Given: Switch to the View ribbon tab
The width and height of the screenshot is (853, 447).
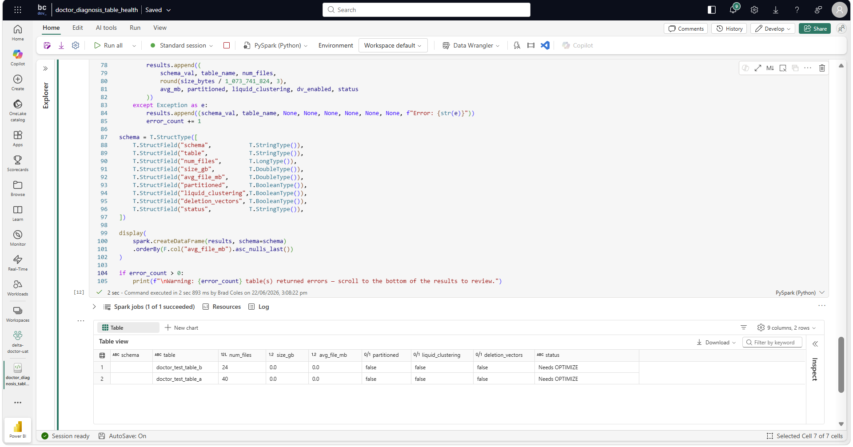Looking at the screenshot, I should pyautogui.click(x=160, y=28).
